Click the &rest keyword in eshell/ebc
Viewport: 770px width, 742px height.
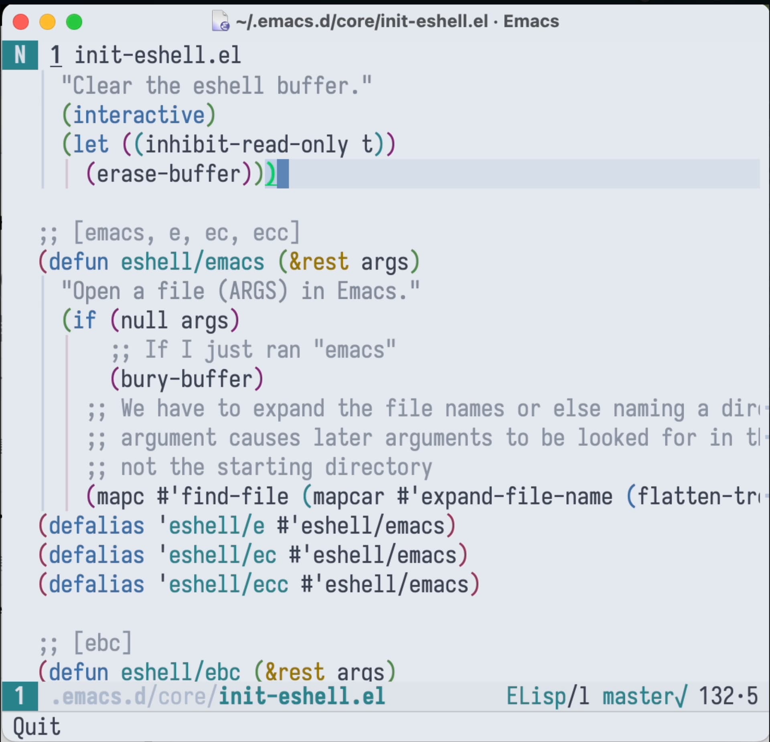pos(295,672)
